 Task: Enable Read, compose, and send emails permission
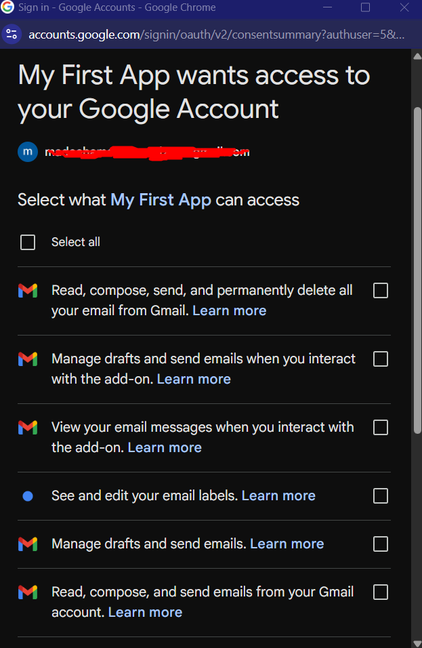tap(381, 592)
